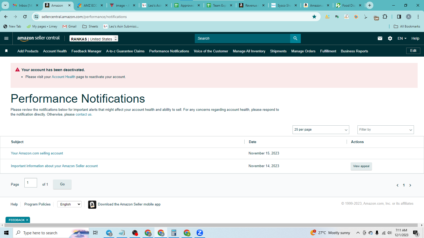Open the Windows notification center

click(416, 233)
